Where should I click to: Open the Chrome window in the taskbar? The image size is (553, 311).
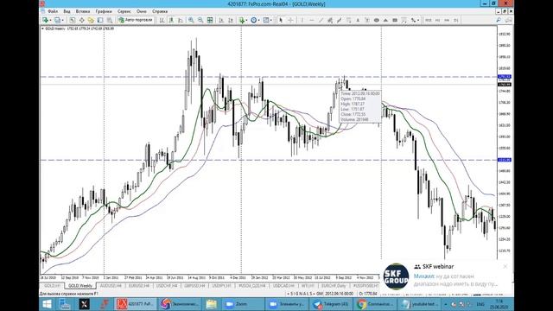click(374, 304)
